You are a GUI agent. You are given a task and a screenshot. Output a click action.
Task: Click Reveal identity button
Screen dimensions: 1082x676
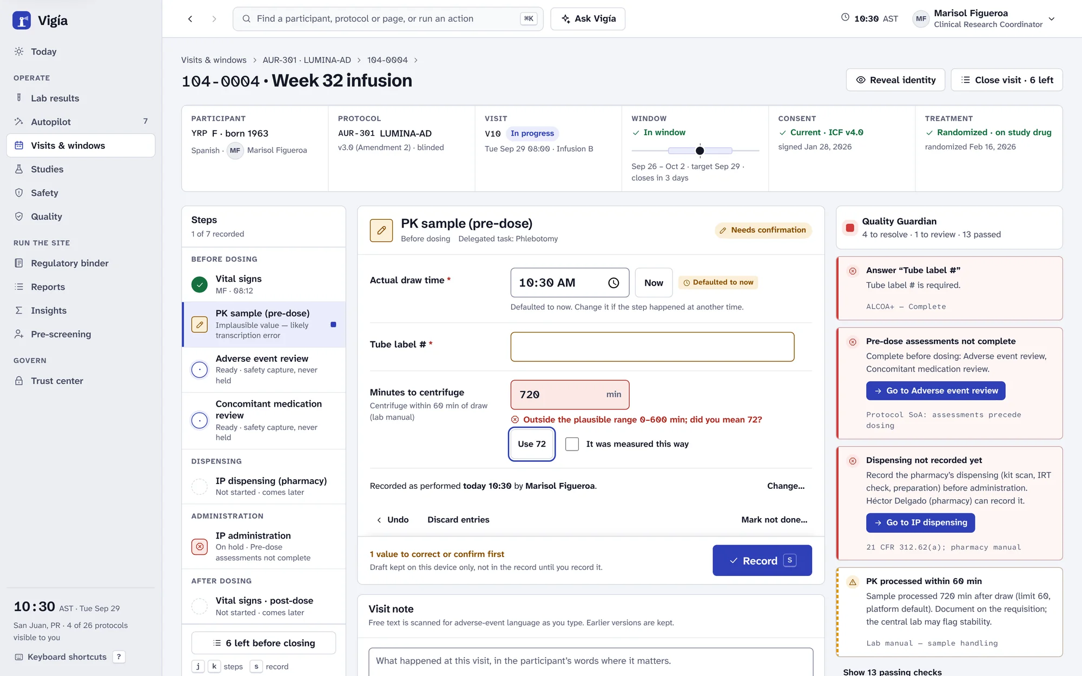point(895,80)
